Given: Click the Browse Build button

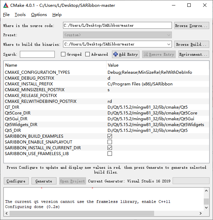Looking at the screenshot, I should click(x=192, y=44).
